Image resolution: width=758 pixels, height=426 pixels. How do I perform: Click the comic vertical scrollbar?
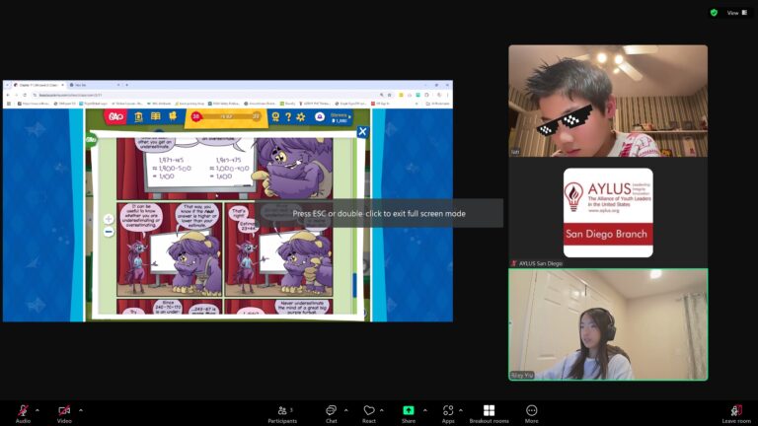coord(354,285)
